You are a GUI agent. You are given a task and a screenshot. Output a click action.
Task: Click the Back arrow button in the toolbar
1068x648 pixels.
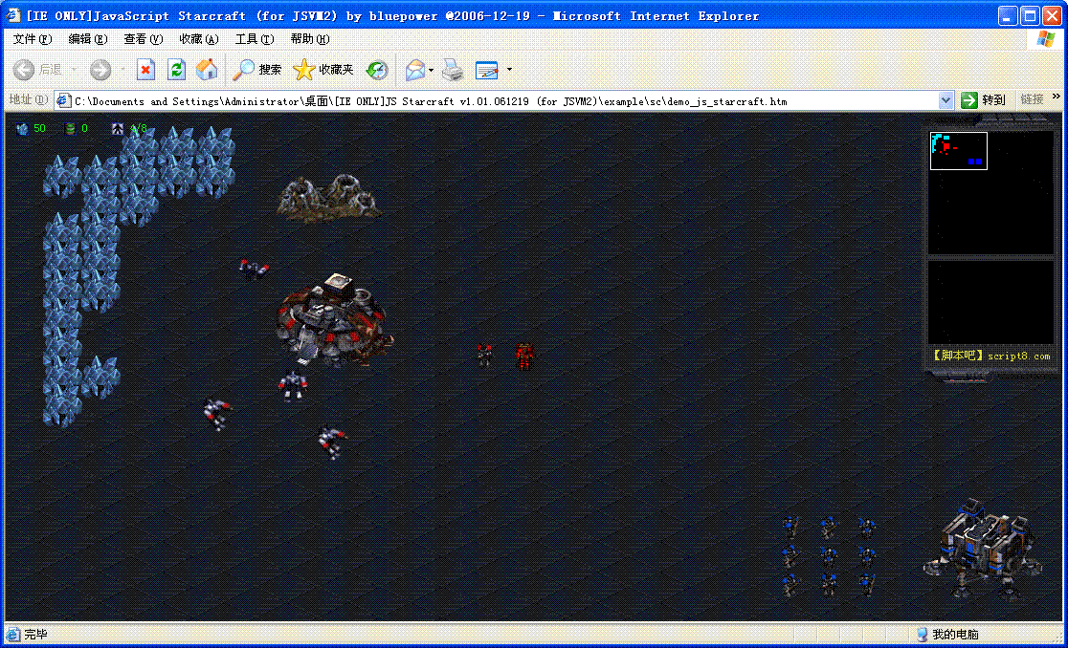coord(23,70)
